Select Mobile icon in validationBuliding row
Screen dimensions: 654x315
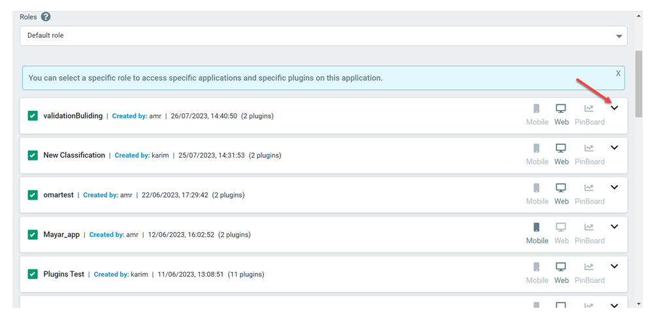coord(537,109)
